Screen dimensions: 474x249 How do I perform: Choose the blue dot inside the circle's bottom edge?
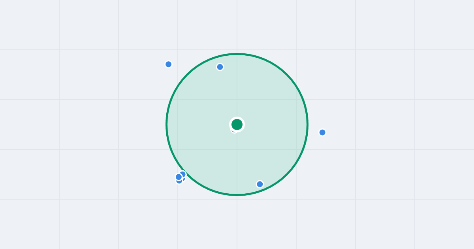pos(260,184)
